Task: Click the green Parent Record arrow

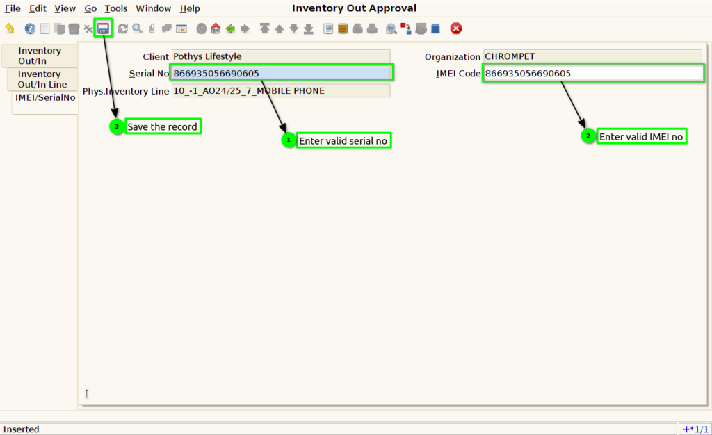Action: tap(230, 28)
